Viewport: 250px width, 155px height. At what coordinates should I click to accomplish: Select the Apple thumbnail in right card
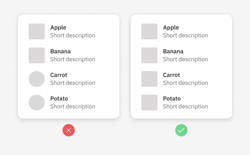tap(149, 32)
